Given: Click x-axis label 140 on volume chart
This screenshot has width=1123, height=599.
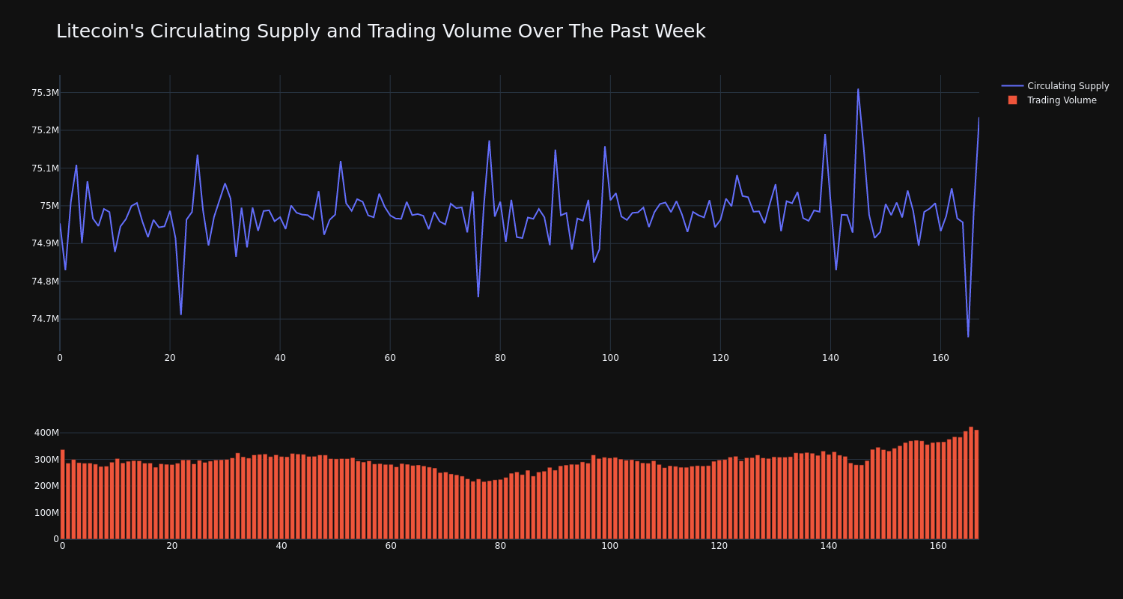Looking at the screenshot, I should [x=829, y=546].
